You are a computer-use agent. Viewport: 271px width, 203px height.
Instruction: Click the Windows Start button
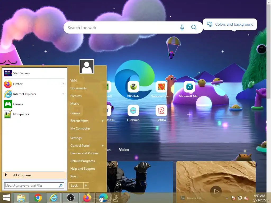[x=6, y=198]
